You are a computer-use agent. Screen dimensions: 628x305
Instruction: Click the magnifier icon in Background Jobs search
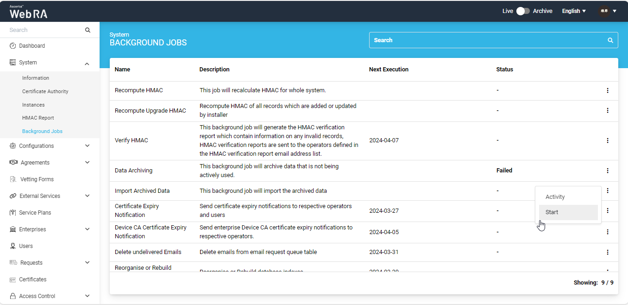tap(610, 40)
